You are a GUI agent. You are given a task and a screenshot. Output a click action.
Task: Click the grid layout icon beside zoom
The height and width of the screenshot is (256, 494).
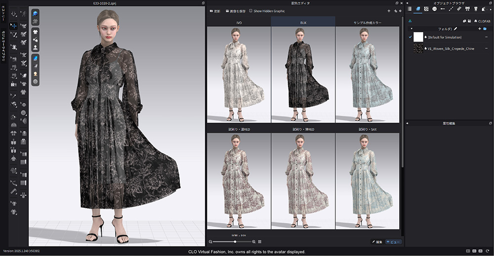(x=260, y=242)
